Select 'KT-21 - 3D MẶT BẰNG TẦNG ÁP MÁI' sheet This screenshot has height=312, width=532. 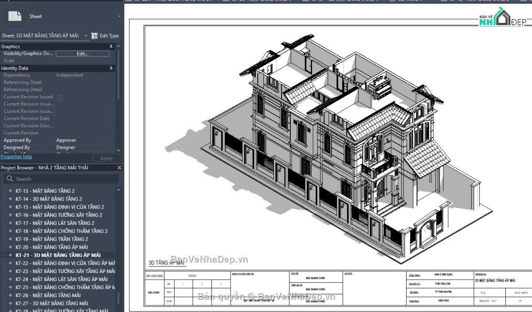coord(58,255)
